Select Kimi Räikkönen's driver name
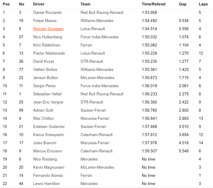This screenshot has height=188, width=213. click(47, 45)
